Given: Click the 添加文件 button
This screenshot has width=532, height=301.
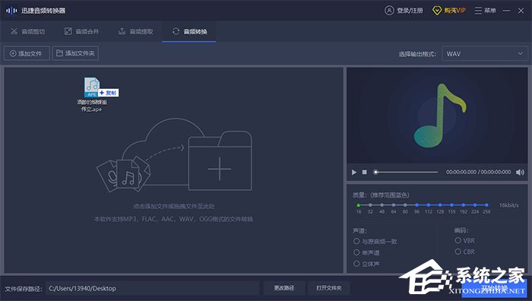Looking at the screenshot, I should (x=27, y=53).
